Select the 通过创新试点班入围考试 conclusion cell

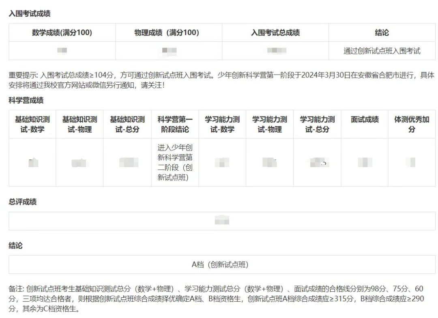point(383,51)
